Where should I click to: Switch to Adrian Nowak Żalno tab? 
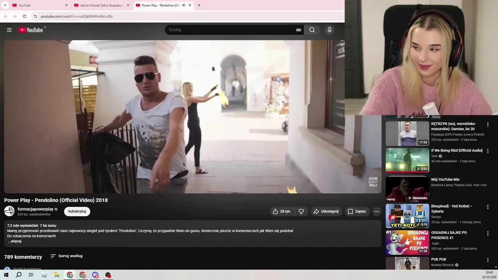click(101, 5)
